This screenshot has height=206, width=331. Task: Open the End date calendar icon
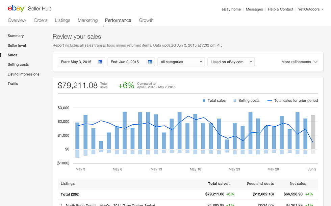click(150, 62)
